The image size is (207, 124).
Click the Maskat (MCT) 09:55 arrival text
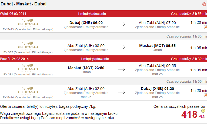coord(157,46)
